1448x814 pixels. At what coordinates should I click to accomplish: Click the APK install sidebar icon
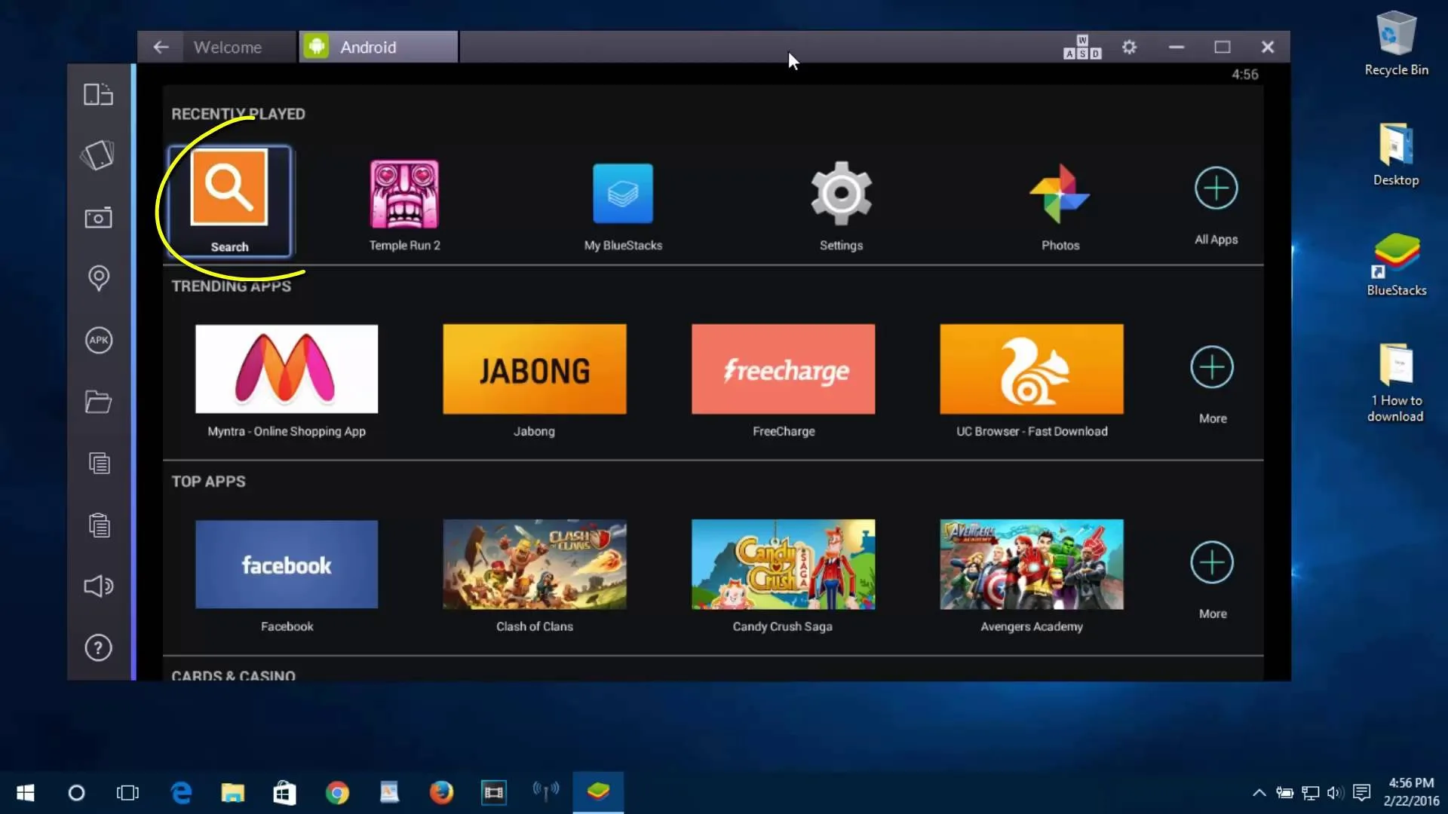[x=98, y=340]
